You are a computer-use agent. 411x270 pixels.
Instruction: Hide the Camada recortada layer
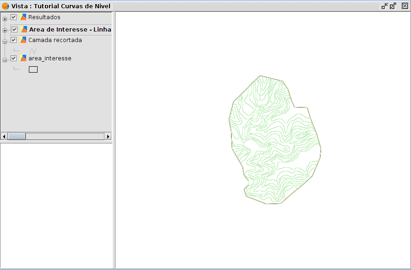[14, 40]
